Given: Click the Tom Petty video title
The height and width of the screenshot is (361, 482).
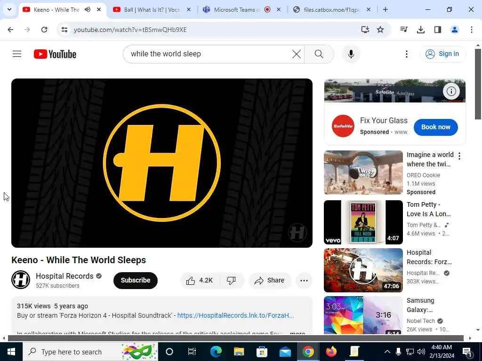Looking at the screenshot, I should pyautogui.click(x=428, y=209).
